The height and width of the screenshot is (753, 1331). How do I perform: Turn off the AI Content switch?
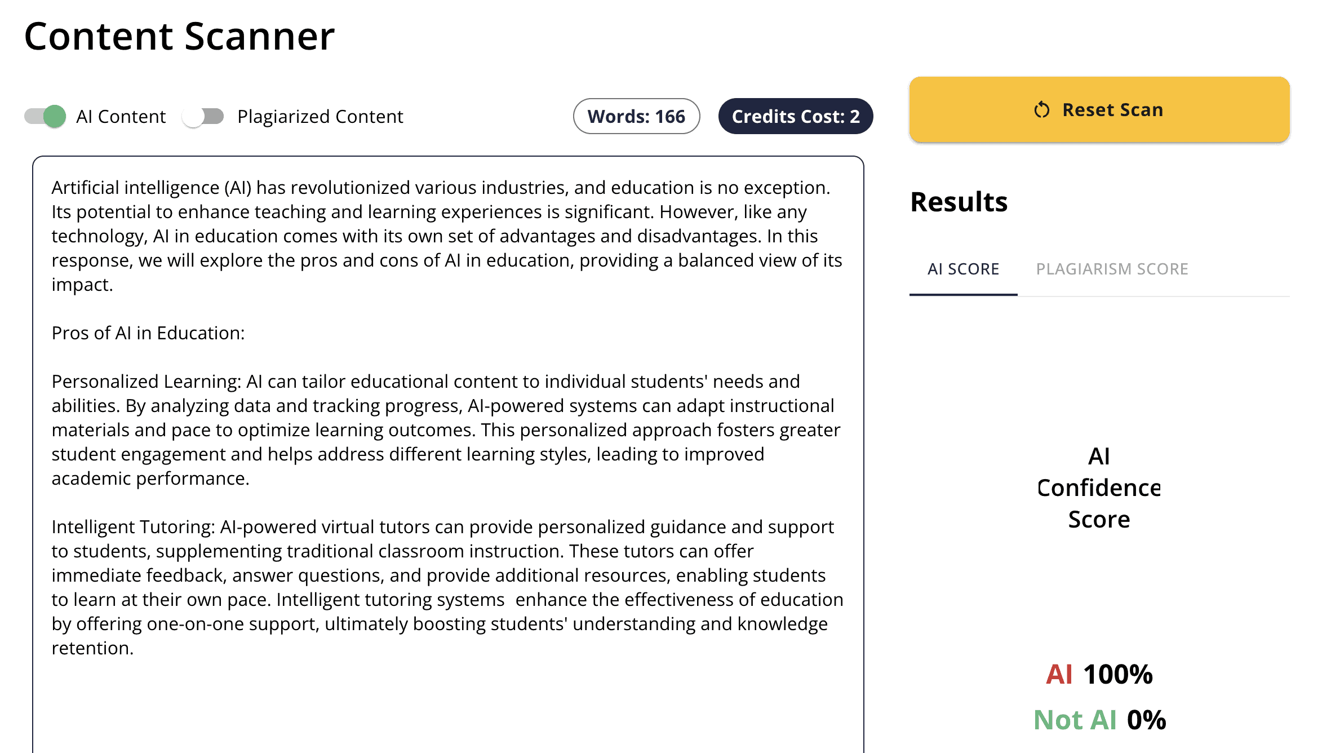pos(45,117)
